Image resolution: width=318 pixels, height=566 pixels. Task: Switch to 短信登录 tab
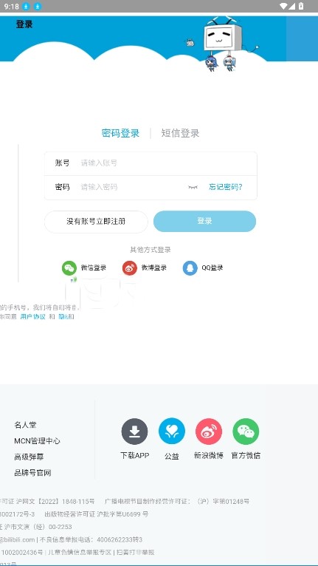[x=180, y=133]
